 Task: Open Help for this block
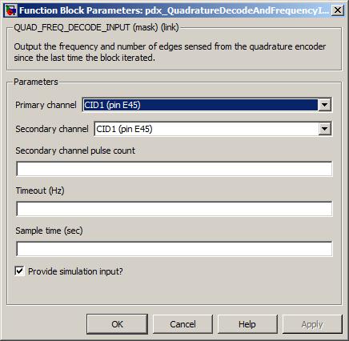(247, 324)
